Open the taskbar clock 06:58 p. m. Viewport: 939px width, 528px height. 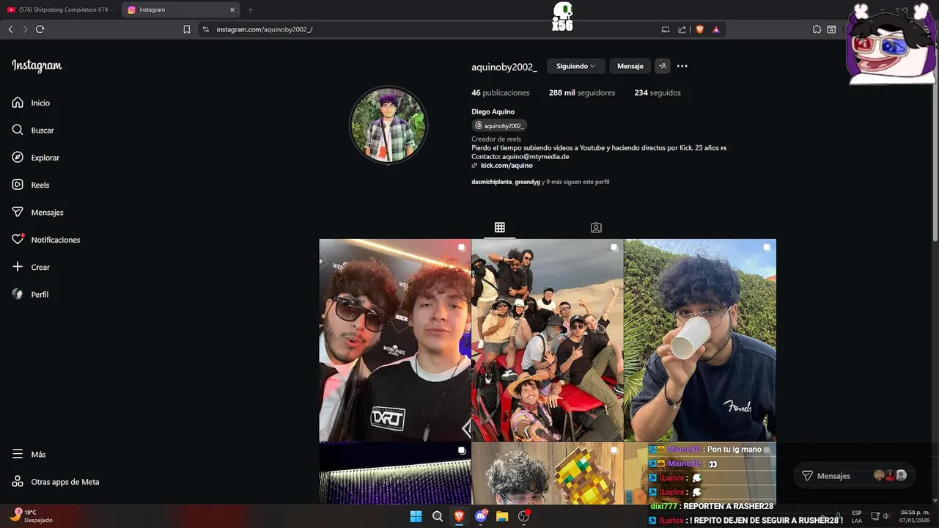coord(915,516)
